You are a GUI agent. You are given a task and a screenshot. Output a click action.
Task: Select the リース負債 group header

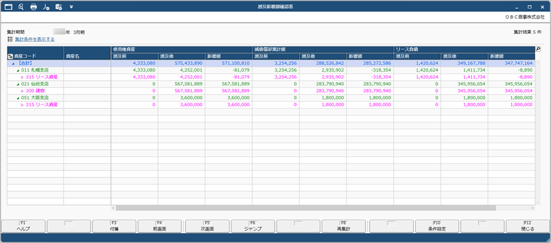tap(464, 49)
